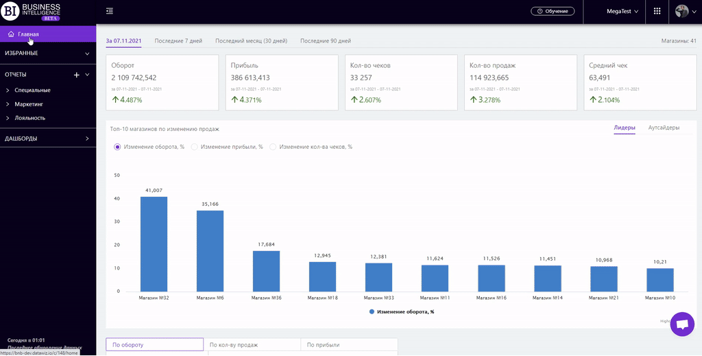Expand the ДАШБОРДЫ section
702x356 pixels.
pos(87,139)
